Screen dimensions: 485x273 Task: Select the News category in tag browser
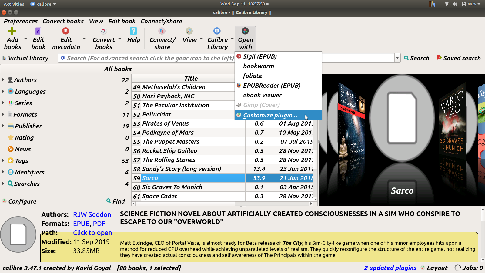23,149
